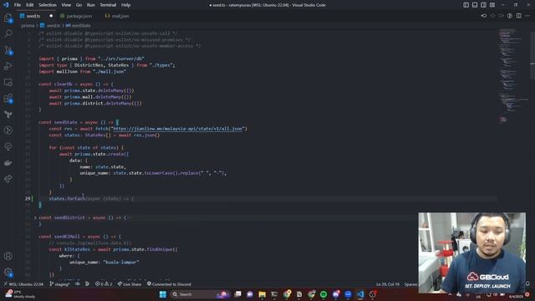
Task: Follow the malaysia-api state URL link
Action: 178,129
